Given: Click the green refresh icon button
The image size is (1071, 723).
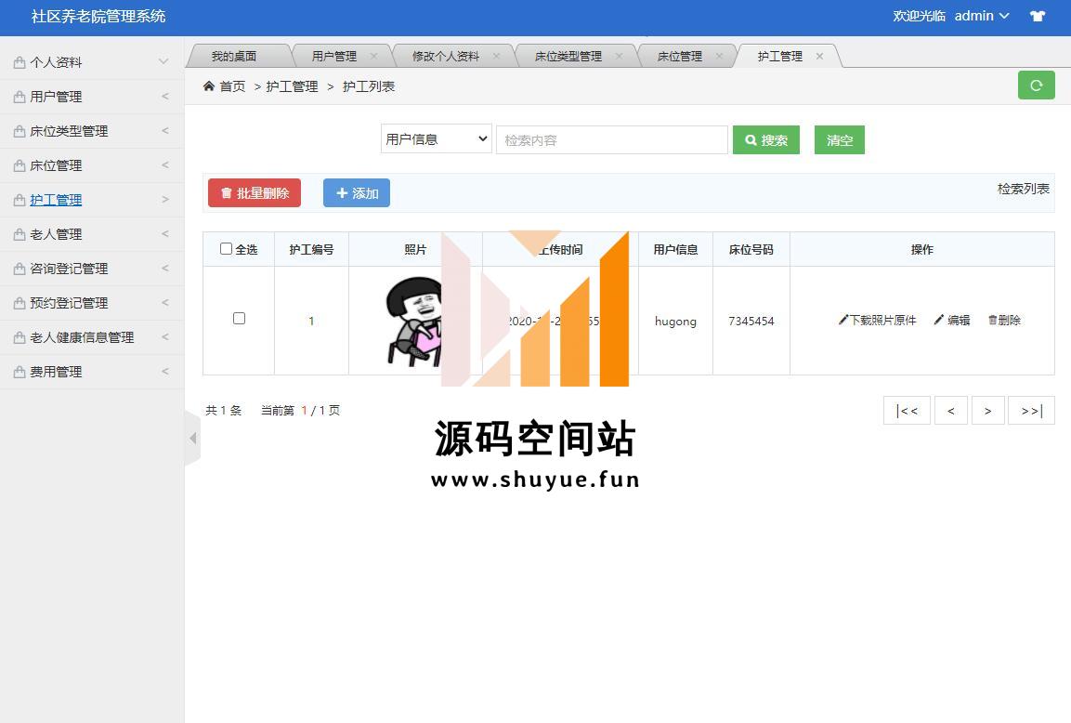Looking at the screenshot, I should 1036,85.
